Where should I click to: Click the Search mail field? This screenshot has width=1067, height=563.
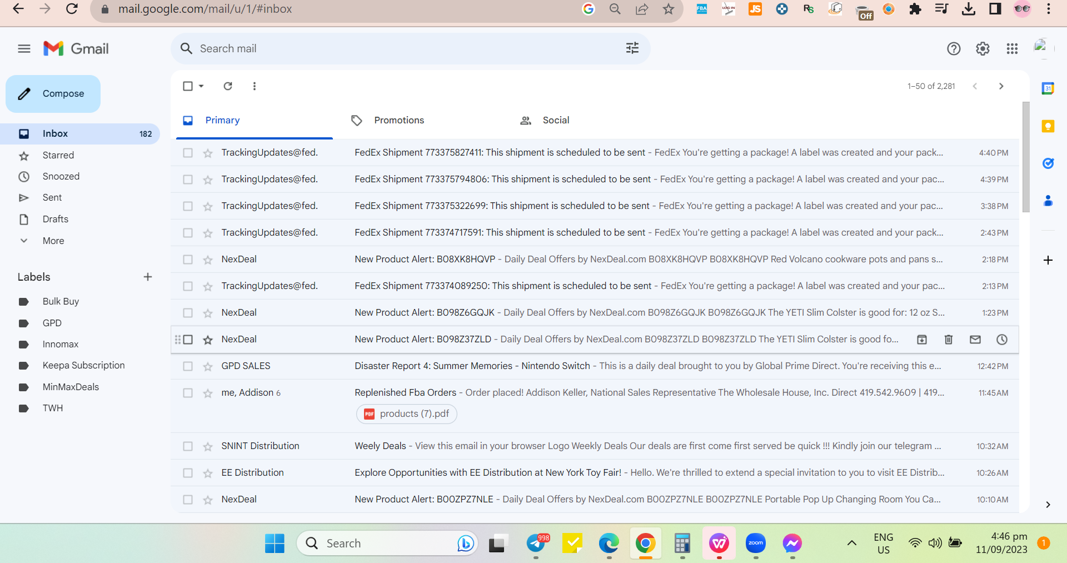[x=410, y=48]
